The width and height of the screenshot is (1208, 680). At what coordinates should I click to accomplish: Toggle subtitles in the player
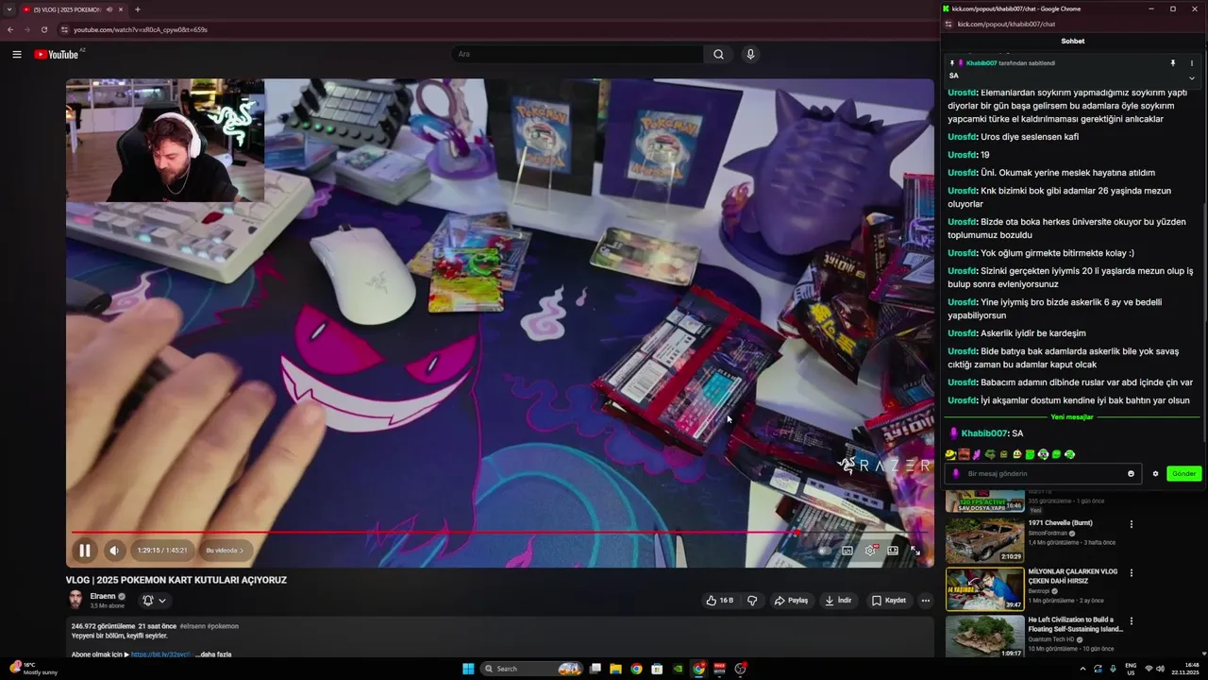847,551
